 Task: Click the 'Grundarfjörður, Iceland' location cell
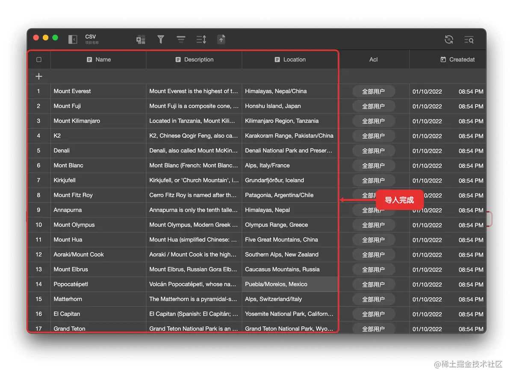tap(290, 180)
